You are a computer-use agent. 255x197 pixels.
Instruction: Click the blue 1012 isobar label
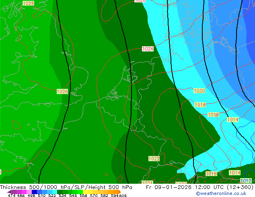pos(246,181)
